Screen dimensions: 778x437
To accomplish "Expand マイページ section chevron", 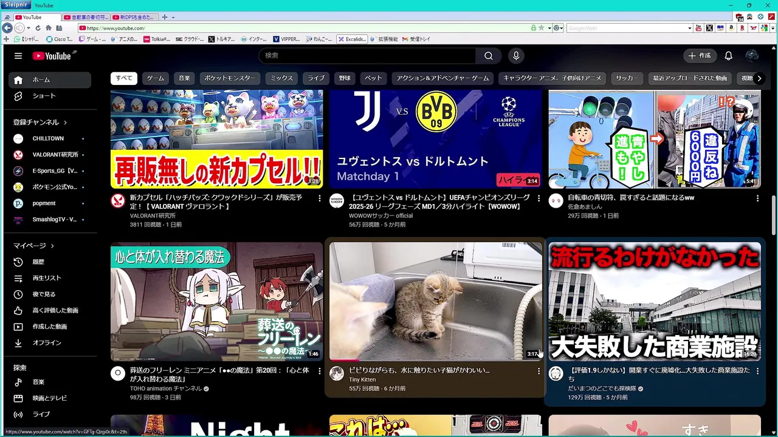I will coord(52,246).
